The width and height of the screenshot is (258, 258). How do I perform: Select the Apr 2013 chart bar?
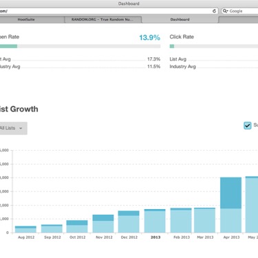(230, 205)
